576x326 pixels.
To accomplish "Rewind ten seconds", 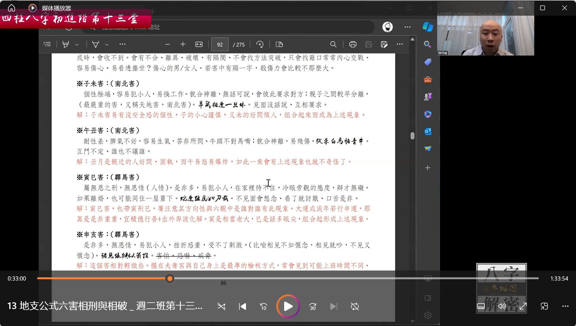I will click(263, 306).
